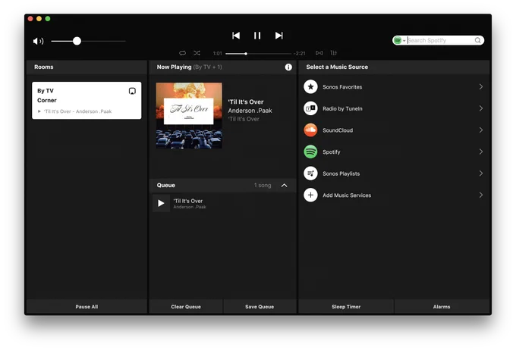Screen dimensions: 516x350
Task: Open the EQ settings icon
Action: click(x=333, y=53)
